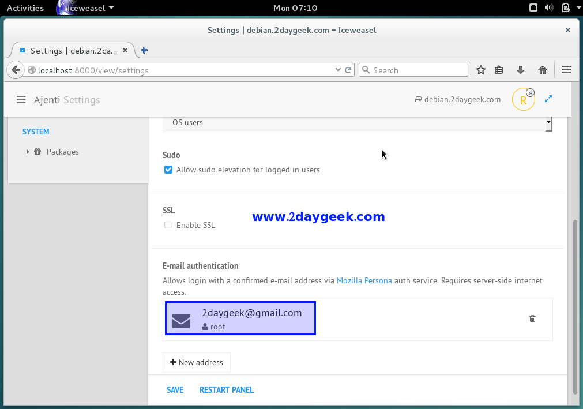Viewport: 583px width, 409px height.
Task: Open the URL history dropdown arrow
Action: coord(338,70)
